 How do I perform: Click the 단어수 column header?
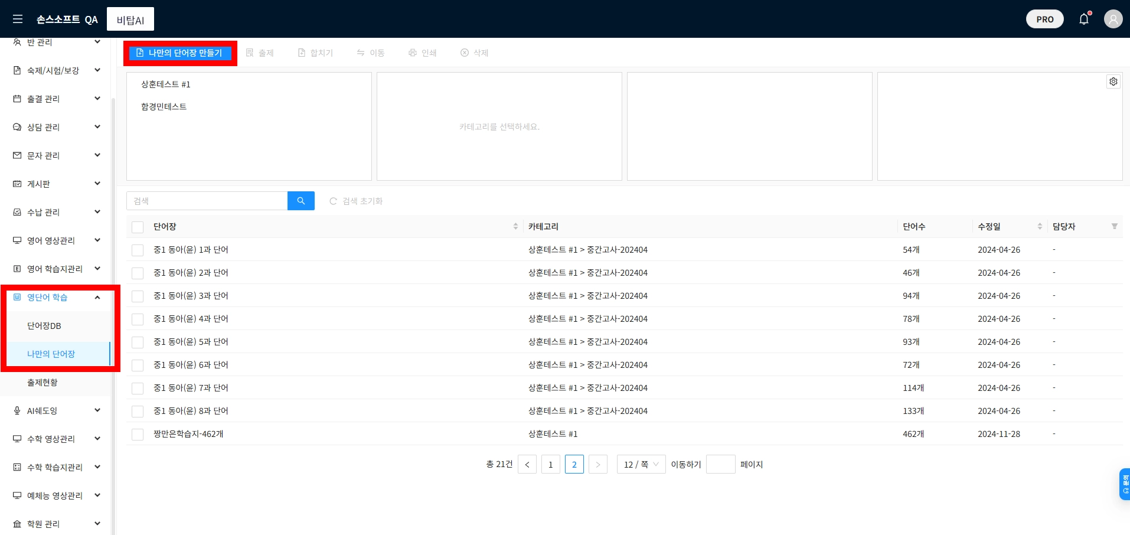(x=914, y=227)
